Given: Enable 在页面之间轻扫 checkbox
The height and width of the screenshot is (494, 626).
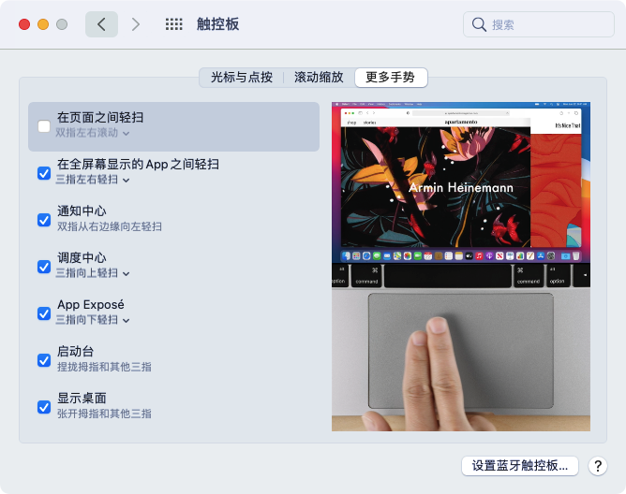Looking at the screenshot, I should tap(44, 126).
